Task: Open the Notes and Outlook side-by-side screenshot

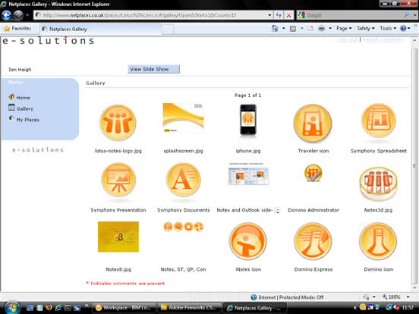Action: [248, 174]
